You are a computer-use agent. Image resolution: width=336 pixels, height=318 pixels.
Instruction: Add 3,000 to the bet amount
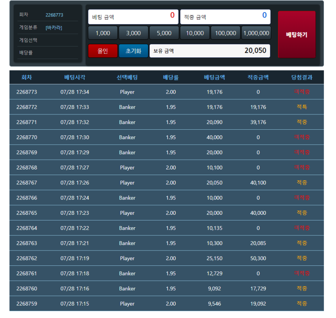pos(134,33)
